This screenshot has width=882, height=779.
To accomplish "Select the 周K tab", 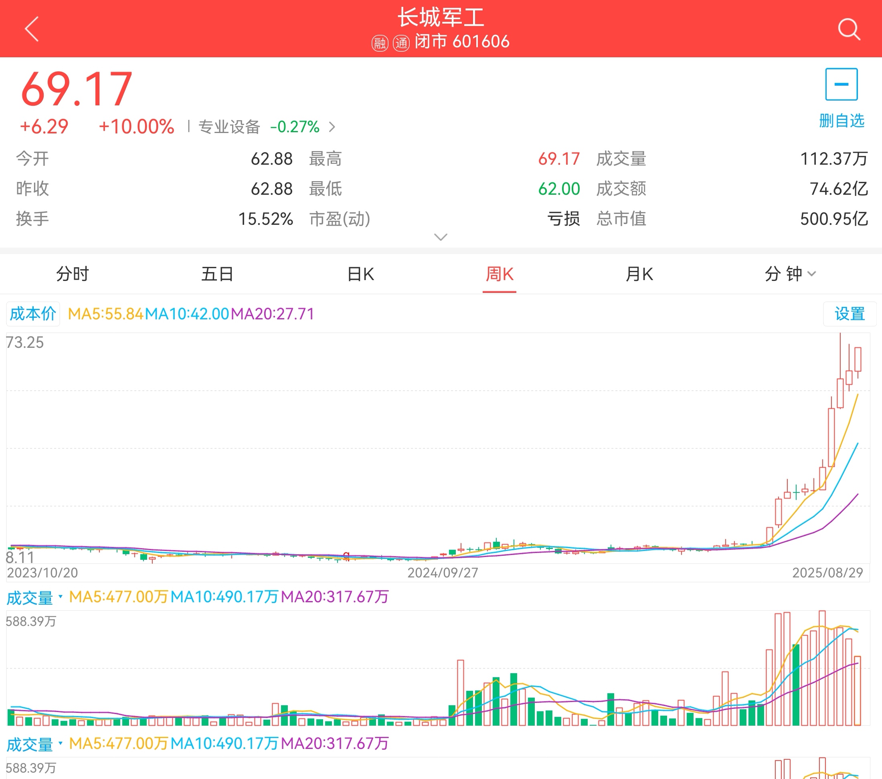I will [499, 274].
